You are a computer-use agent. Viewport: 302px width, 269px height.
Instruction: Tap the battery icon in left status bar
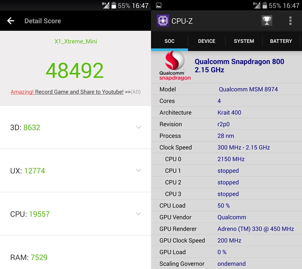tap(114, 5)
